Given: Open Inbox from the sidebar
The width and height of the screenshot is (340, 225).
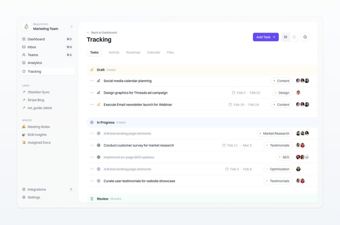Looking at the screenshot, I should pyautogui.click(x=32, y=47).
